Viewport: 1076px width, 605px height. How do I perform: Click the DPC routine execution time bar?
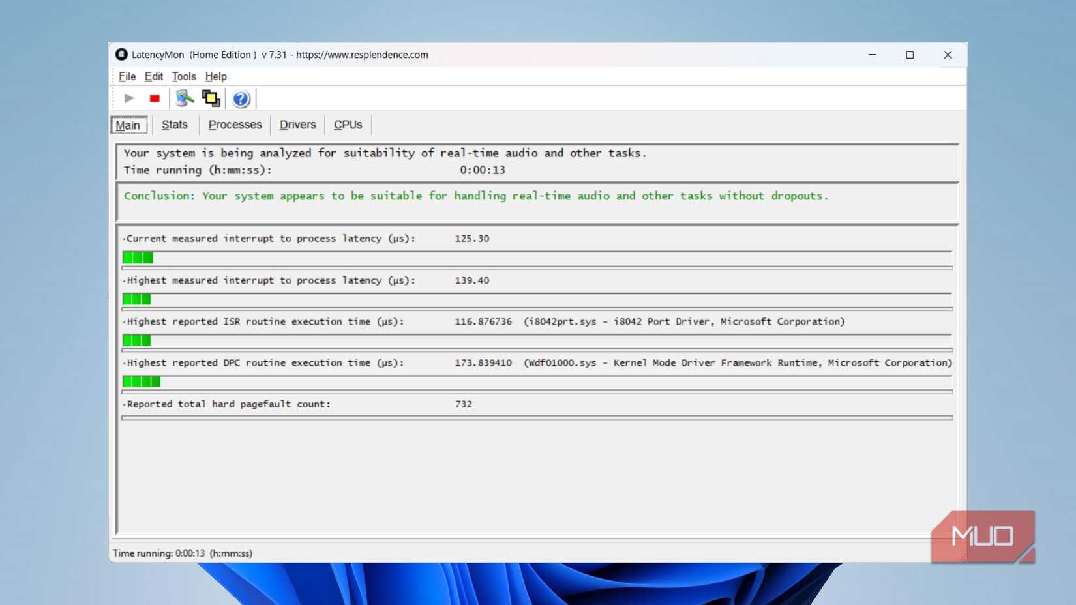142,382
